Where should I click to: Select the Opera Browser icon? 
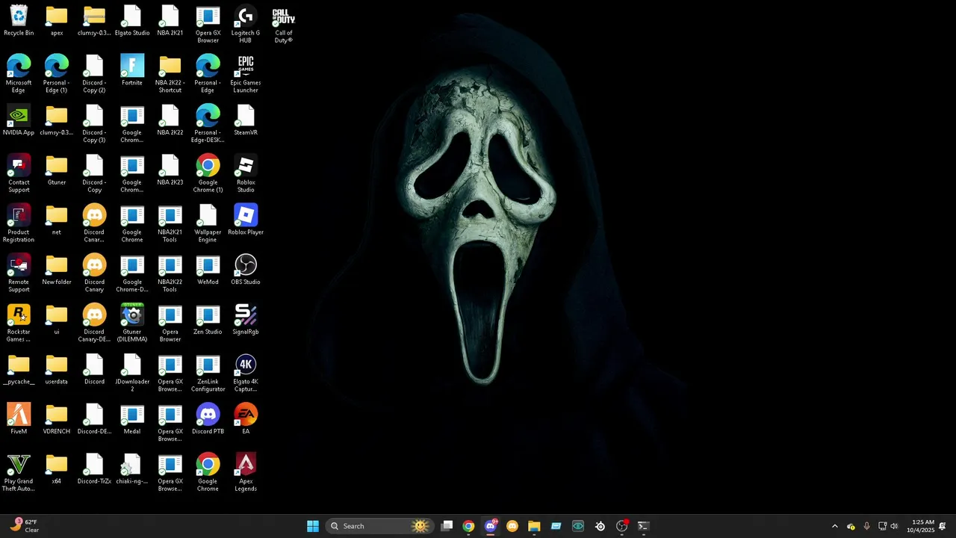[170, 323]
